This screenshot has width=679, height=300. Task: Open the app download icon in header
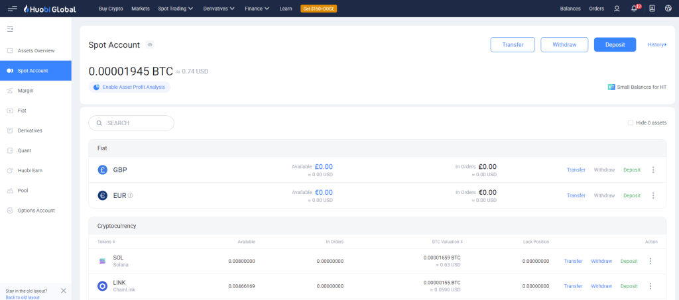click(x=652, y=9)
